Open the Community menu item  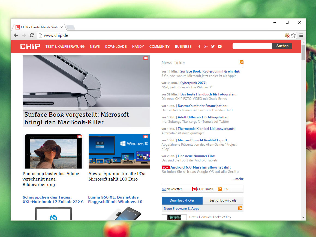[x=159, y=47]
